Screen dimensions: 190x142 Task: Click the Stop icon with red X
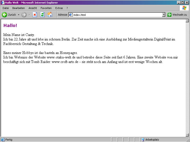35,15
